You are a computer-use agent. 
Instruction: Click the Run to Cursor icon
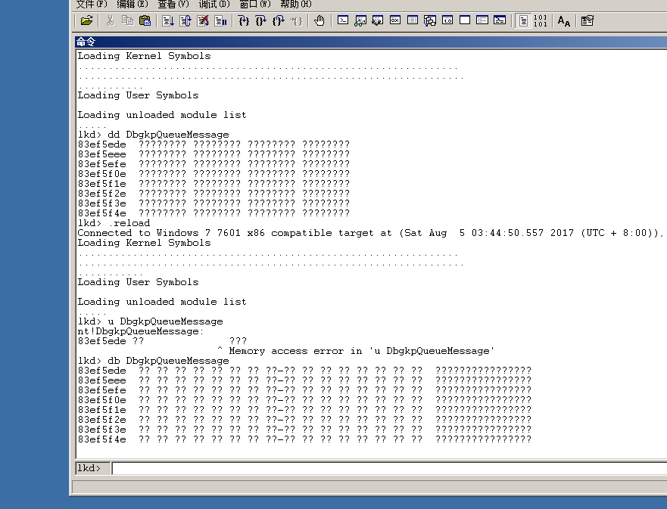click(296, 20)
